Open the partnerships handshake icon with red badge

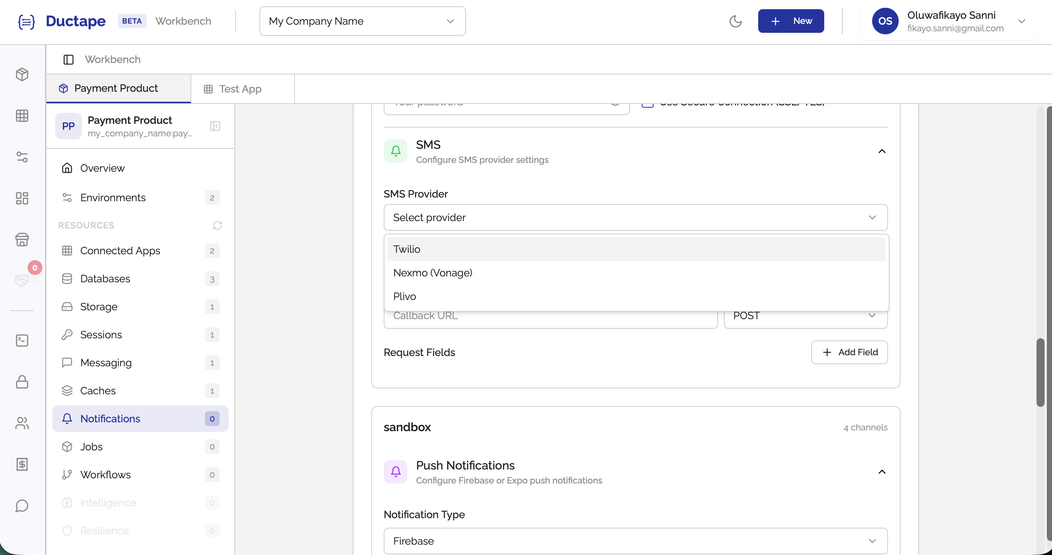22,280
